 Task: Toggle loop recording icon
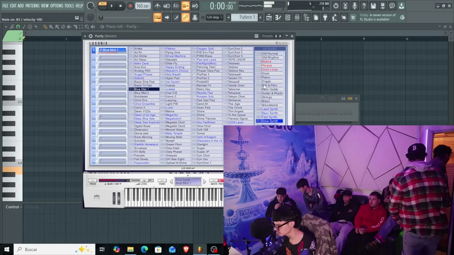195,6
